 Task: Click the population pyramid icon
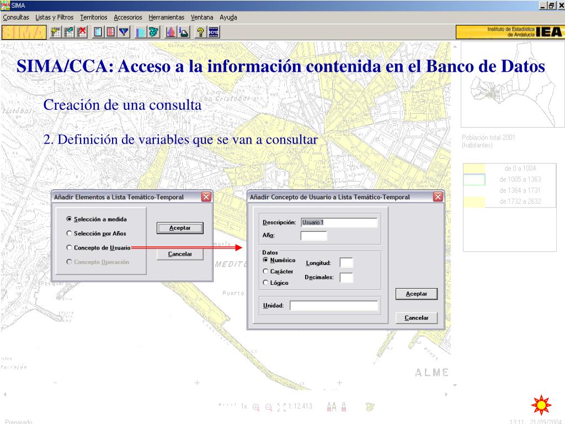(x=170, y=32)
